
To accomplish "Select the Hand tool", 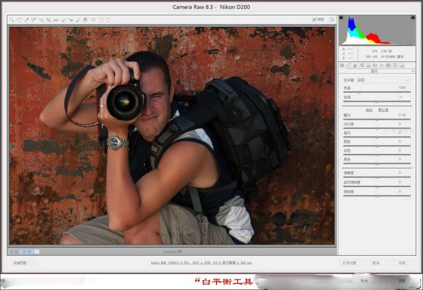I will coord(19,20).
